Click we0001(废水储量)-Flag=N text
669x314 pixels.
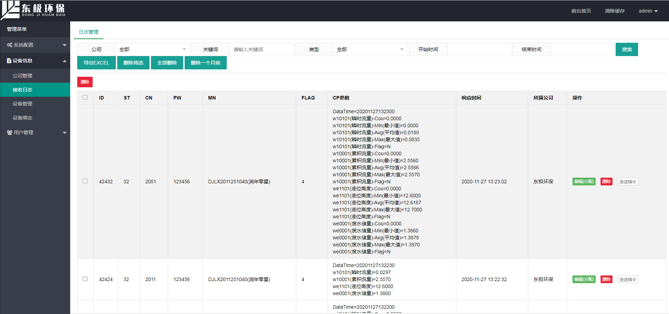362,252
